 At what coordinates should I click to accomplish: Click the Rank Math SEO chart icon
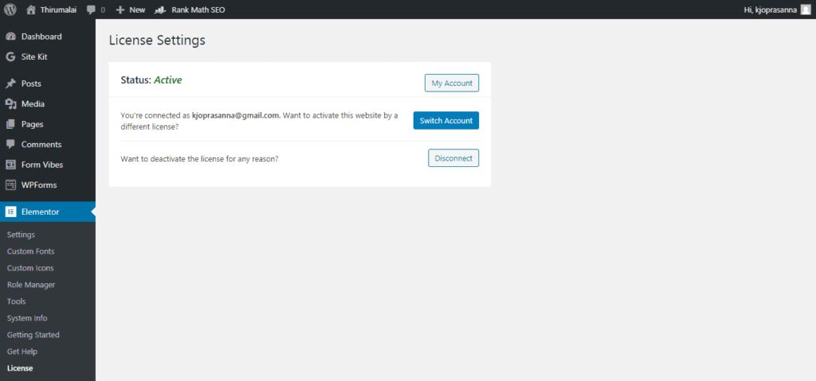[x=160, y=10]
